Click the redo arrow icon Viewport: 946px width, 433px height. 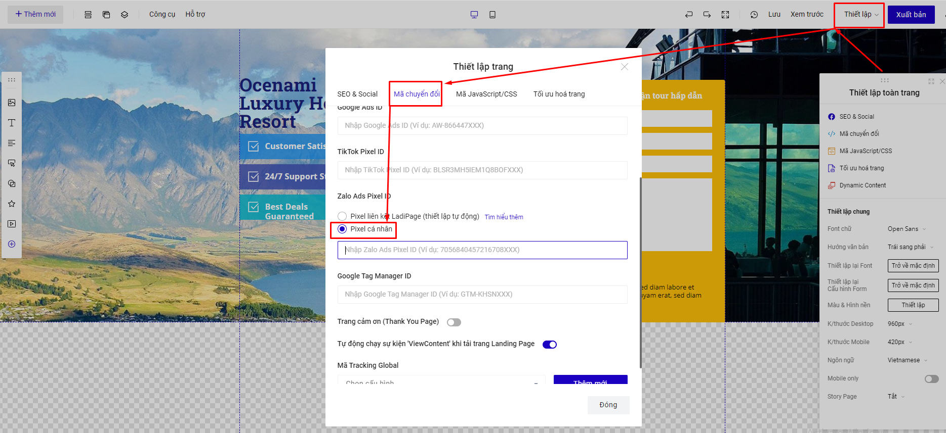tap(707, 15)
